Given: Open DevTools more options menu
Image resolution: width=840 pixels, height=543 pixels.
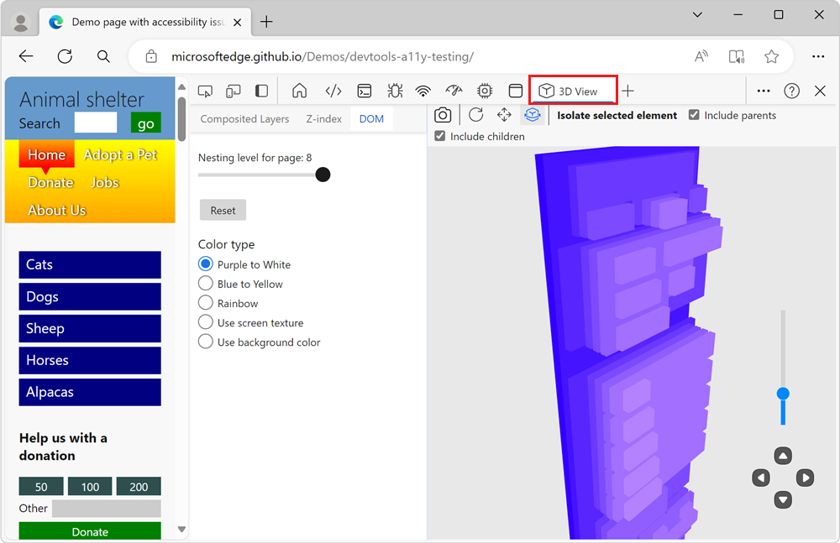Looking at the screenshot, I should [764, 91].
